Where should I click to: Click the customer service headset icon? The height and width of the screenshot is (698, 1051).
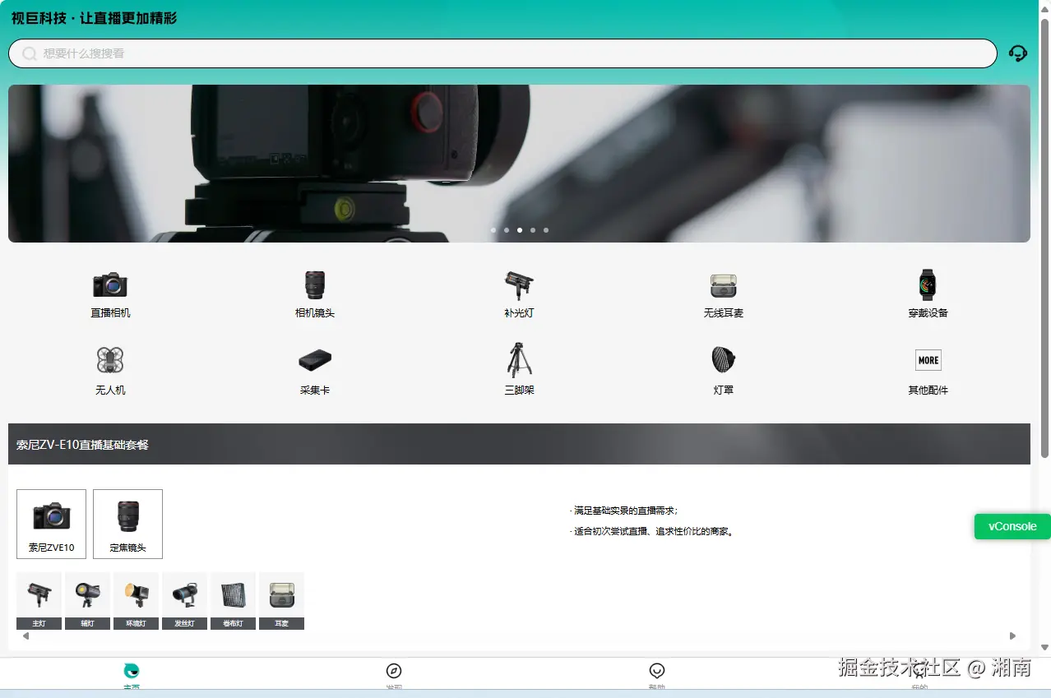[x=1017, y=53]
